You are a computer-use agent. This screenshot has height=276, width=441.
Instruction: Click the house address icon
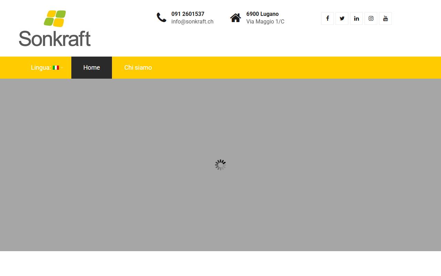click(x=236, y=18)
